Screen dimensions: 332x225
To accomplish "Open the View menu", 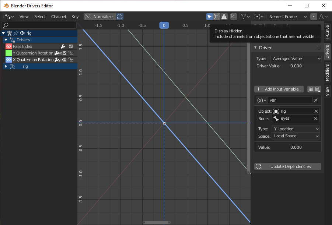I will [x=24, y=17].
